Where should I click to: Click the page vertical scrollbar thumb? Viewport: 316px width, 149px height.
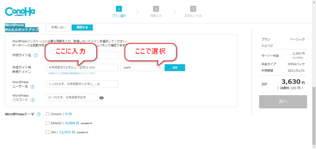point(314,115)
